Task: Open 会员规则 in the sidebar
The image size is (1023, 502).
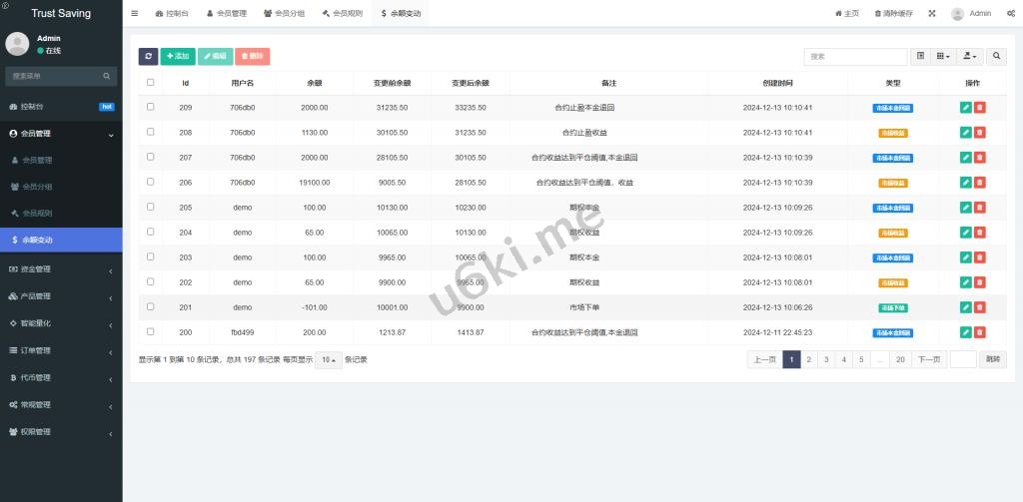Action: pos(38,214)
